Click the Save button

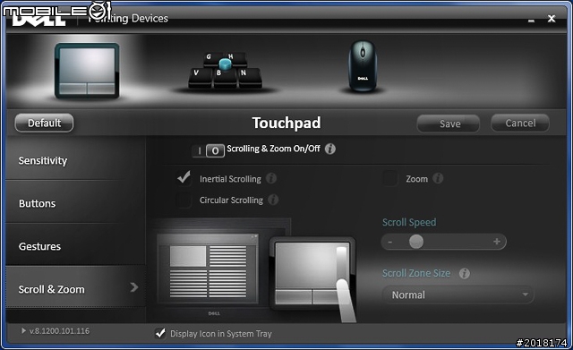click(x=449, y=124)
